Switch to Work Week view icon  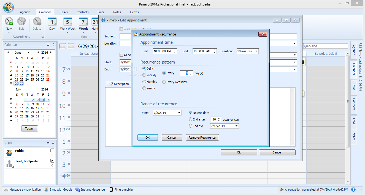click(68, 22)
